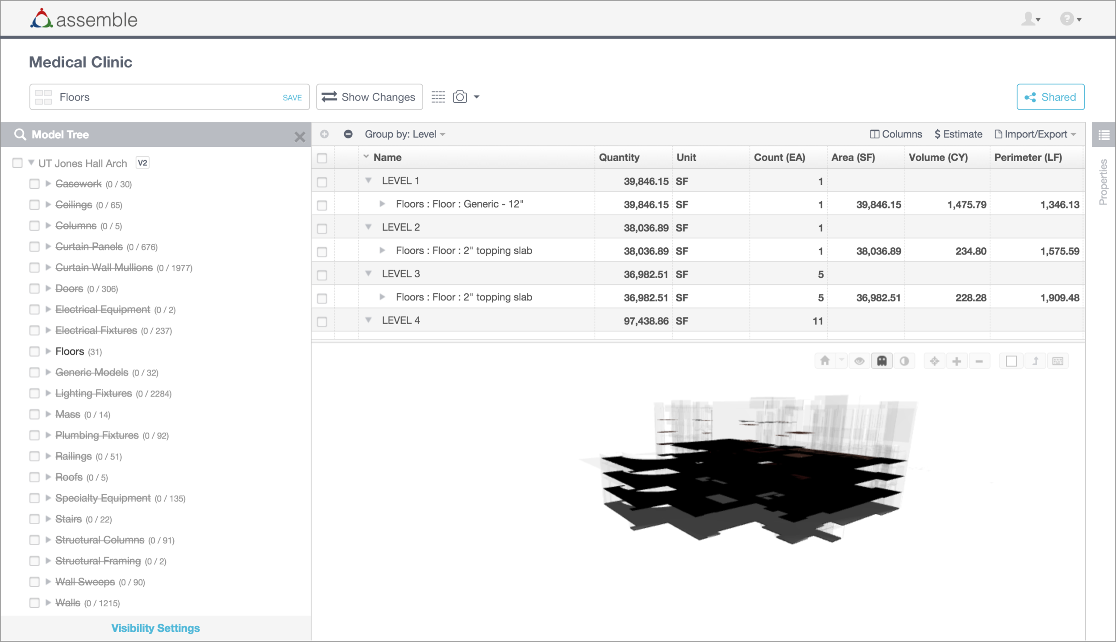Click the assemble logo
1116x642 pixels.
coord(84,19)
